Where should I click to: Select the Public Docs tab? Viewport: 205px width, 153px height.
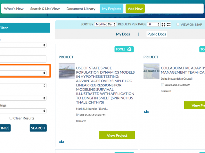click(x=157, y=34)
